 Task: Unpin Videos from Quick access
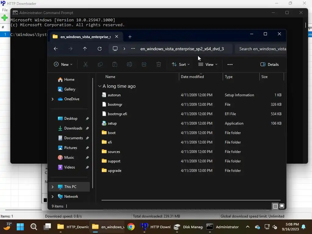point(87,167)
